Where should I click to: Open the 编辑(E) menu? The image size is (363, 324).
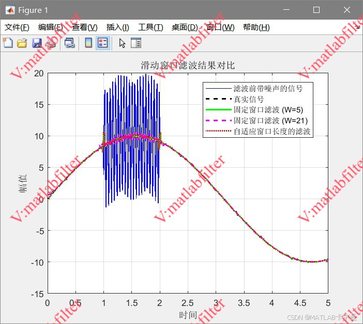click(x=51, y=27)
